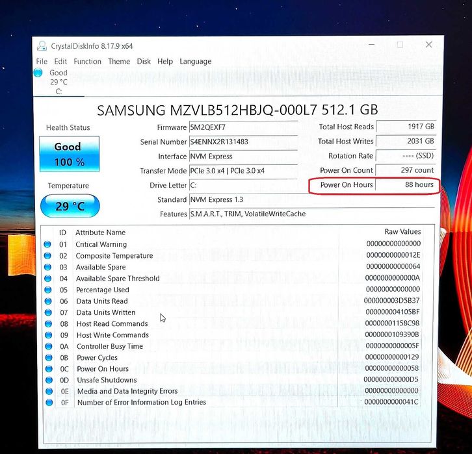Click the Firmware field 5M2QEXF7
The width and height of the screenshot is (472, 454).
243,127
